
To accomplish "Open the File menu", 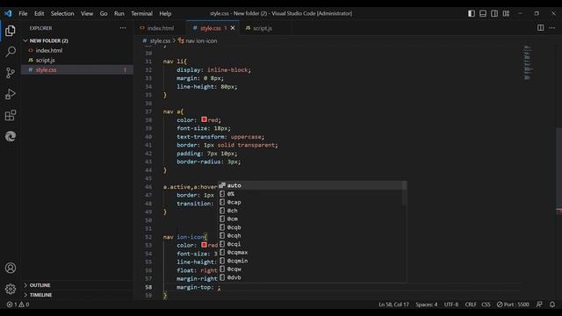I will pyautogui.click(x=23, y=14).
